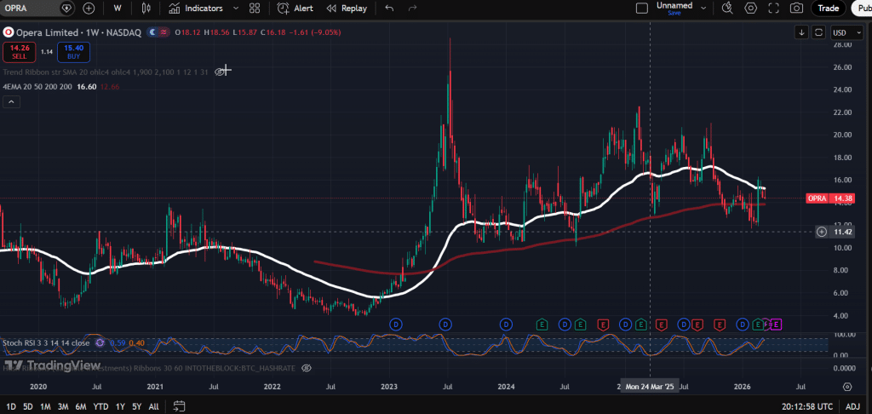Image resolution: width=872 pixels, height=414 pixels.
Task: Change the W weekly interval selector
Action: (117, 9)
